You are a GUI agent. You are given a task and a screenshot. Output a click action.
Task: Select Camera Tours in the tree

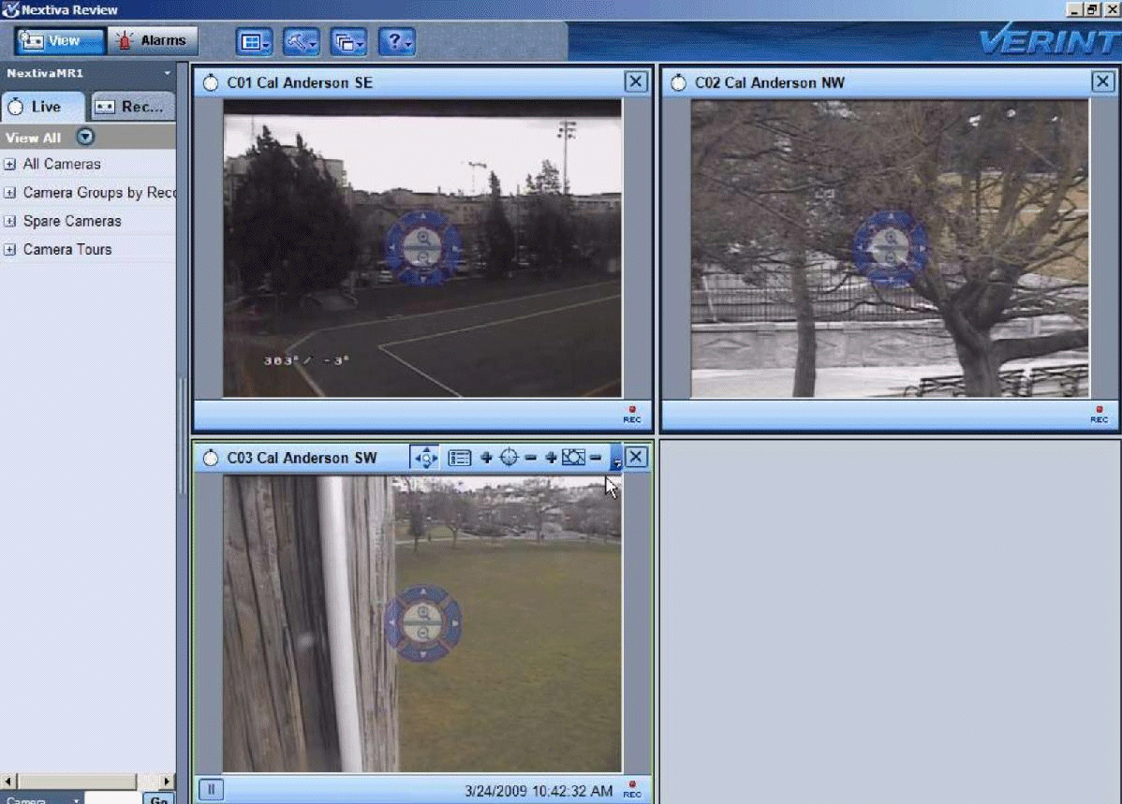click(67, 250)
